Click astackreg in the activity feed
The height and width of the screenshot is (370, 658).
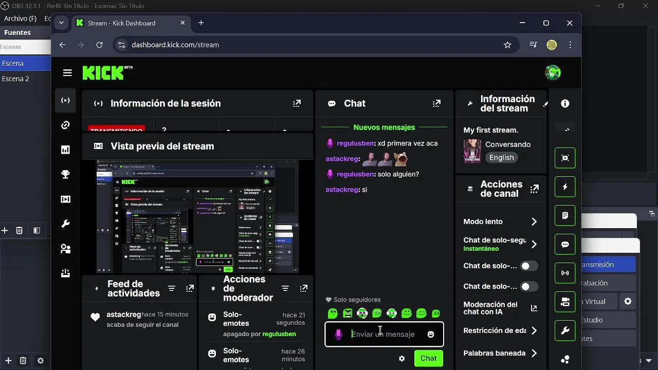tap(123, 314)
